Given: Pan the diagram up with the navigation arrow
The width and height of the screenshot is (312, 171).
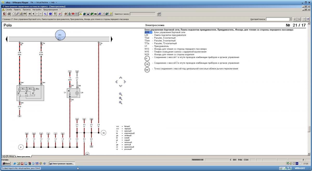Looking at the screenshot, I should pos(120,78).
